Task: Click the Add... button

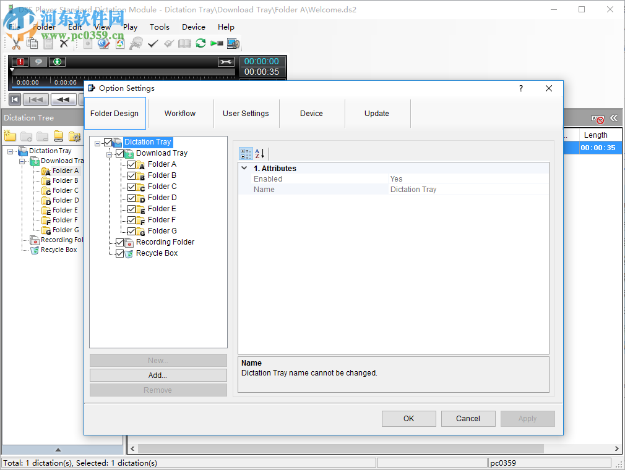Action: 158,376
